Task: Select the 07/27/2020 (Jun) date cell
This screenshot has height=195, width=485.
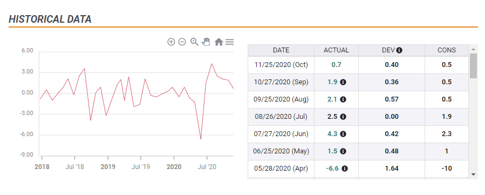Action: pos(281,135)
